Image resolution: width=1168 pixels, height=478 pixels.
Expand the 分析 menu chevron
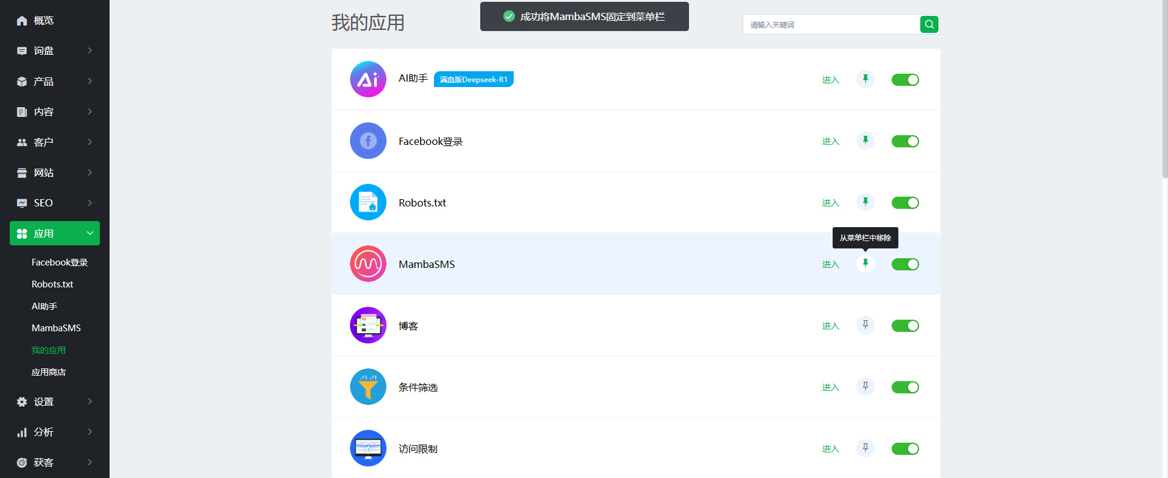(x=90, y=432)
